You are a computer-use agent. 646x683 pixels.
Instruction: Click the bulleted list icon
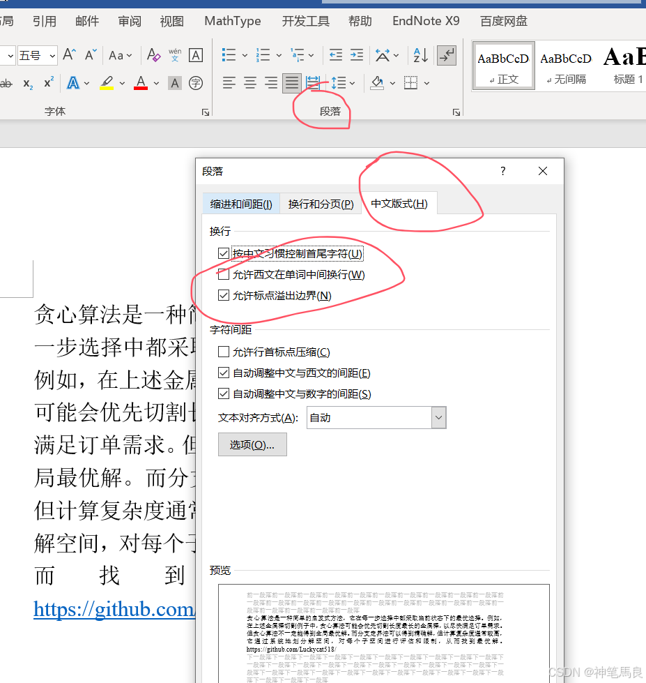coord(229,55)
